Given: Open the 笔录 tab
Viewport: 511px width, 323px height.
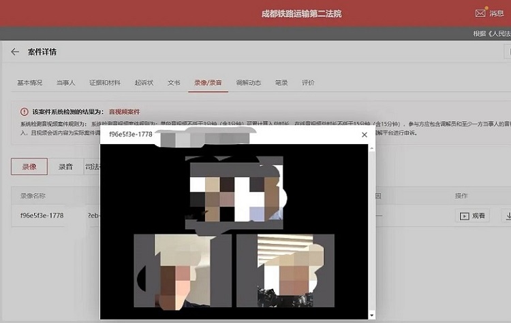Looking at the screenshot, I should pyautogui.click(x=281, y=83).
